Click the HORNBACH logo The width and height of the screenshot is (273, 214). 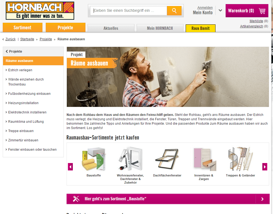click(40, 11)
